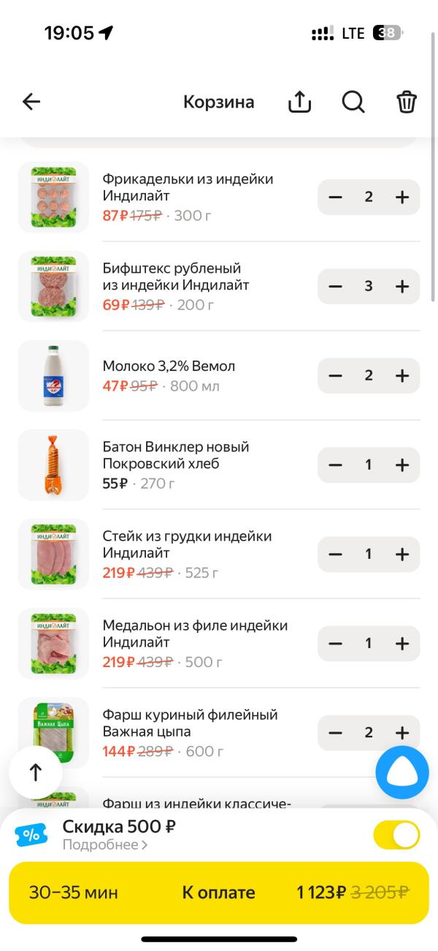Open Фарш куриный филейный product thumbnail
438x951 pixels.
53,732
